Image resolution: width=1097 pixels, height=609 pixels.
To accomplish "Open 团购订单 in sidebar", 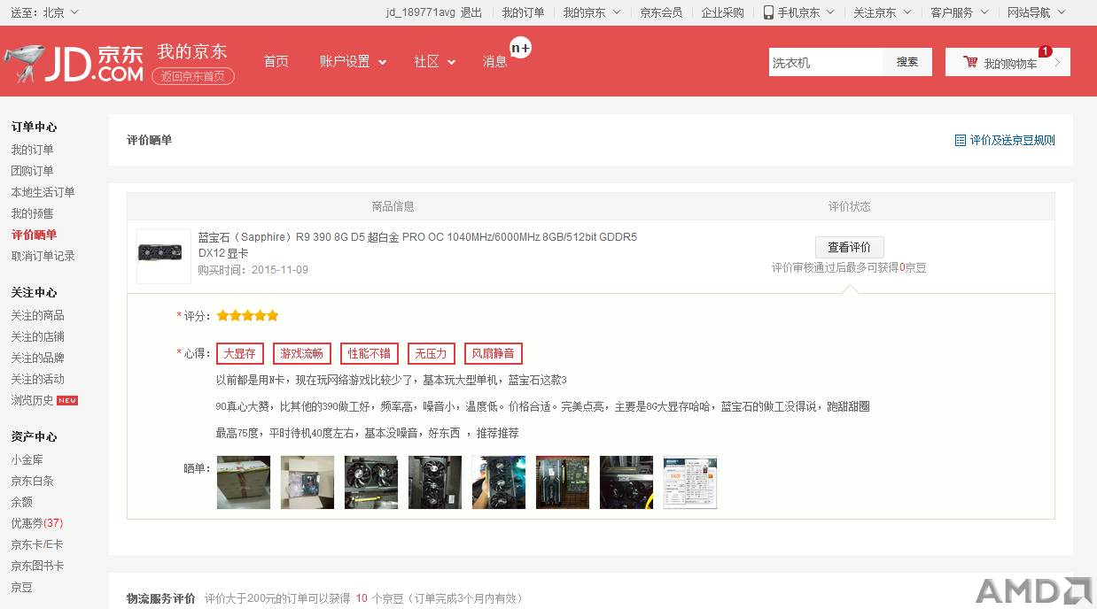I will pos(32,171).
